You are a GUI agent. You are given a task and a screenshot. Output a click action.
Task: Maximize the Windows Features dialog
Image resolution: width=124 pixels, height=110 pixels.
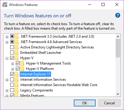point(103,4)
